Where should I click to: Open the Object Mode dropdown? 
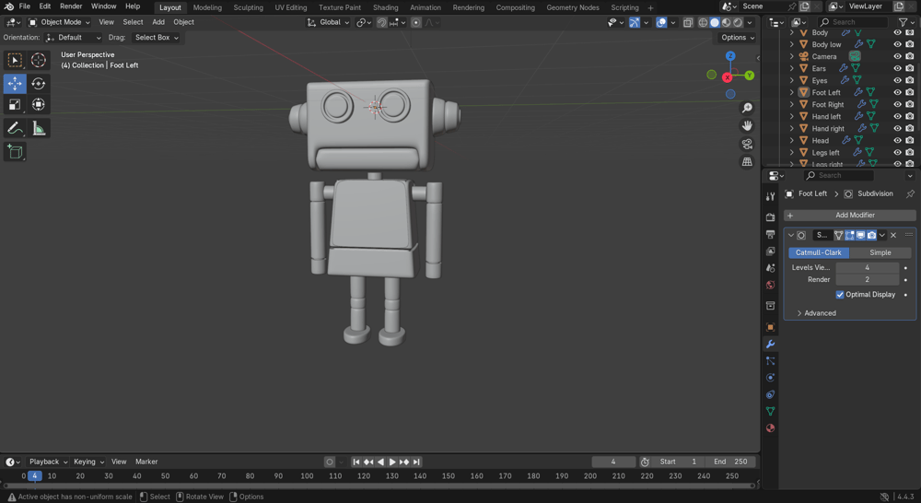pyautogui.click(x=59, y=22)
